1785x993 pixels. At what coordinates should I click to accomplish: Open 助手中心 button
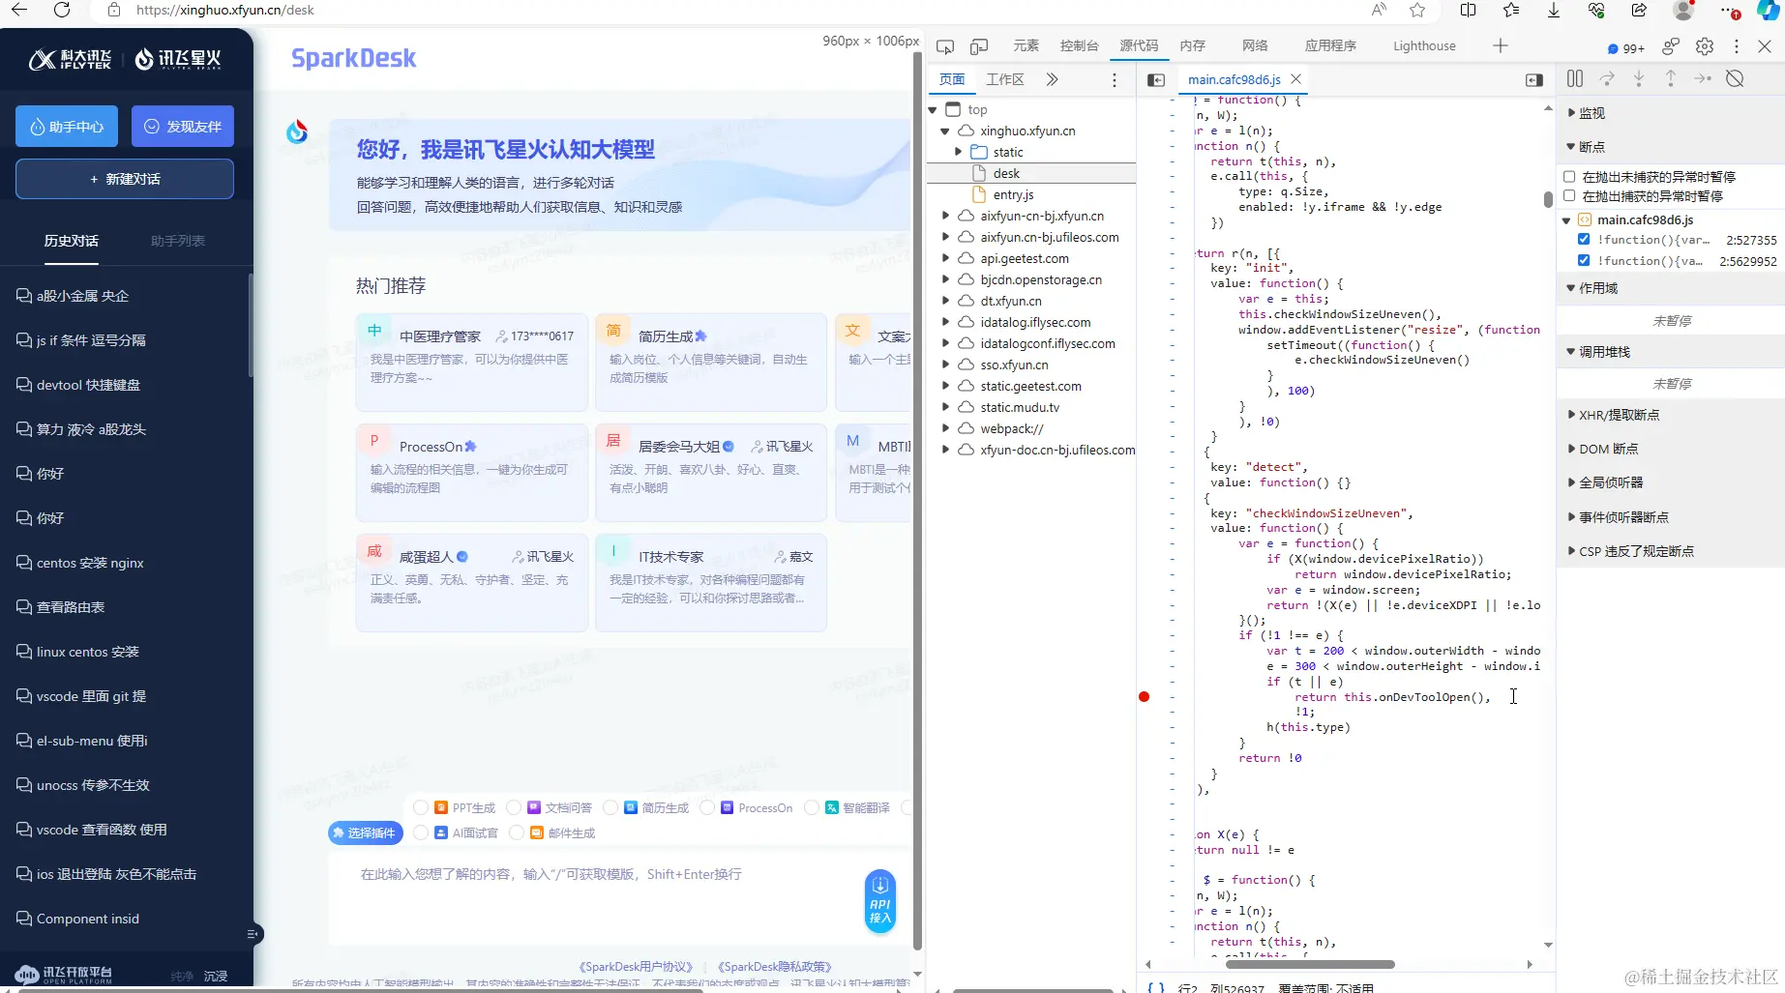67,127
